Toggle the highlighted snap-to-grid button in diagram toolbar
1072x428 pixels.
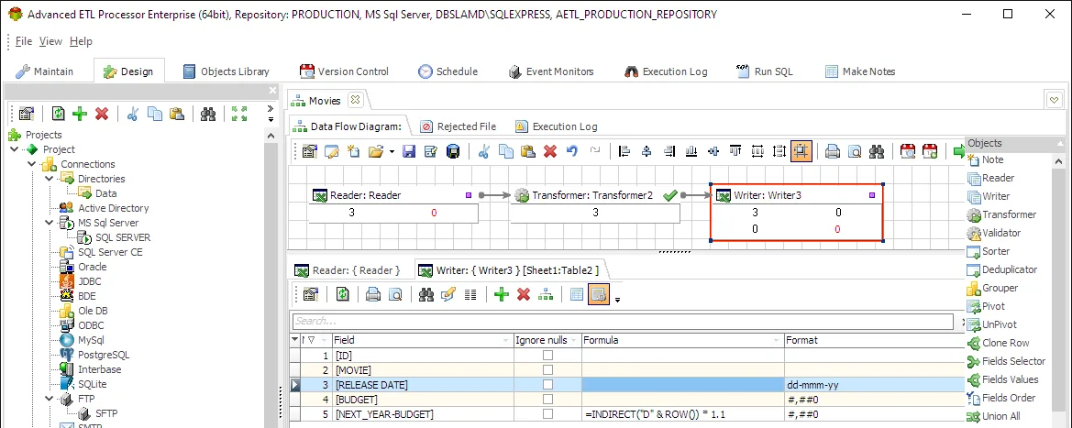pyautogui.click(x=801, y=152)
